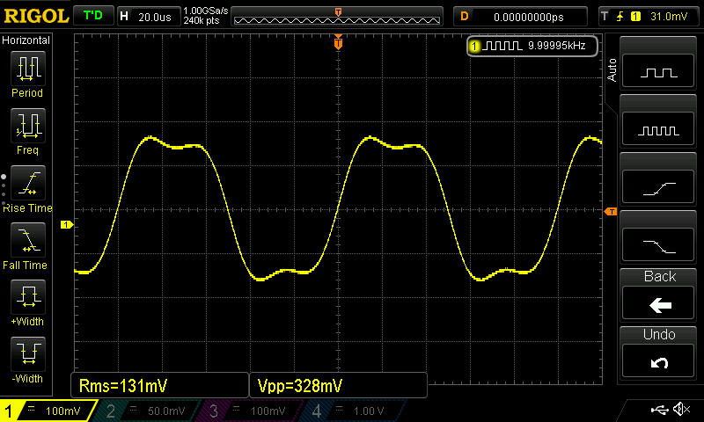Select the -Width measurement icon
This screenshot has height=422, width=704.
click(28, 353)
